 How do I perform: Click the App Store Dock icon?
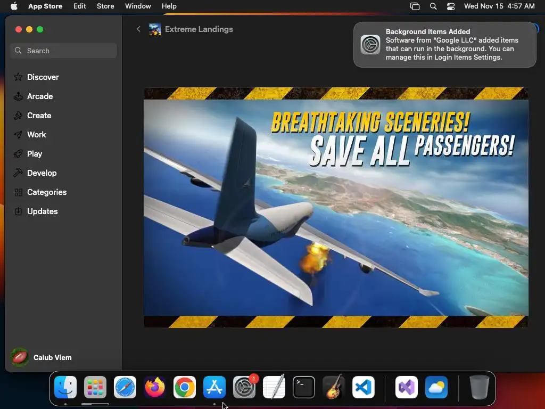(x=214, y=387)
